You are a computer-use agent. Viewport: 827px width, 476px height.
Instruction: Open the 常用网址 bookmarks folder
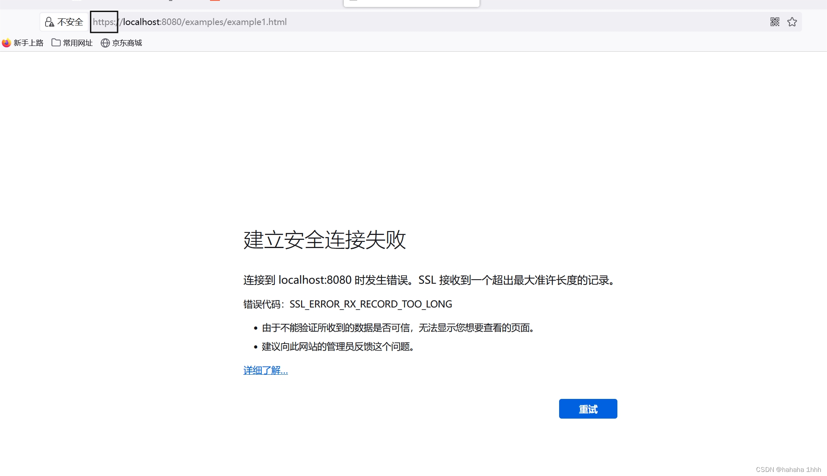click(x=78, y=43)
